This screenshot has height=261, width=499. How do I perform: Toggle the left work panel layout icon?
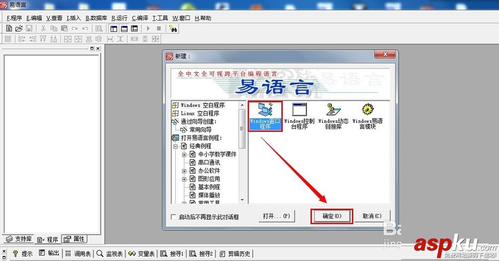tap(114, 28)
